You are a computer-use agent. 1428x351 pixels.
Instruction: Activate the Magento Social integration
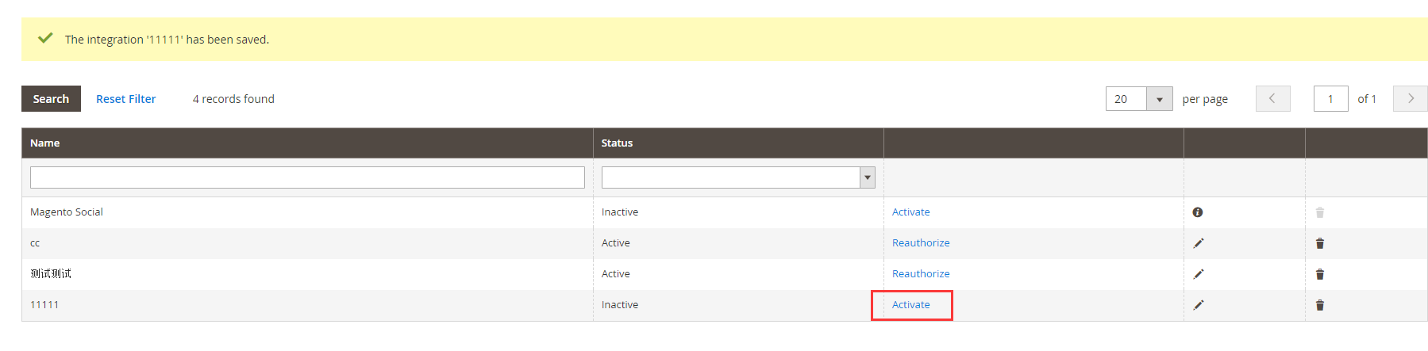pyautogui.click(x=910, y=212)
